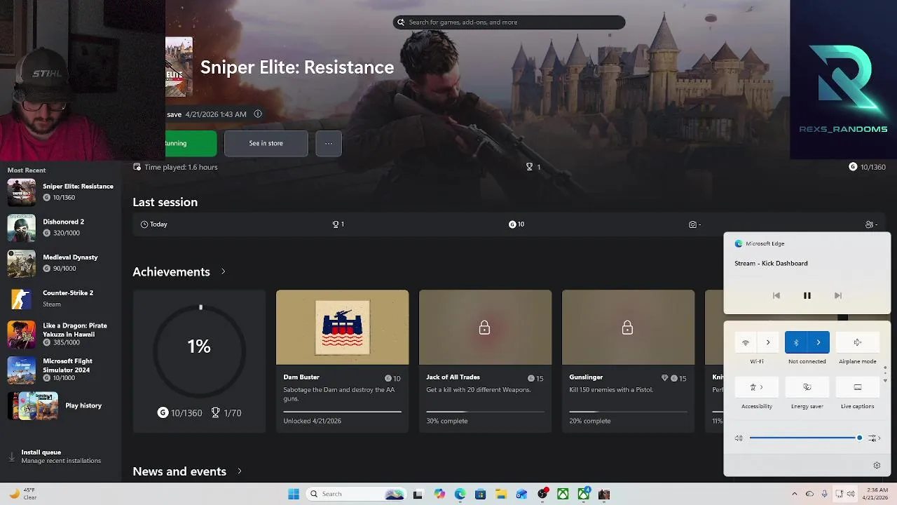This screenshot has height=505, width=897.
Task: Pause the Stream - Kick Dashboard media
Action: 807,296
